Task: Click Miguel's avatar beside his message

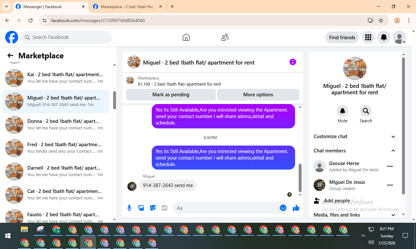Action: coord(132,186)
